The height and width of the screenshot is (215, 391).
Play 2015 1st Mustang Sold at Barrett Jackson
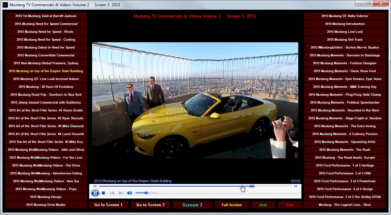coord(46,16)
